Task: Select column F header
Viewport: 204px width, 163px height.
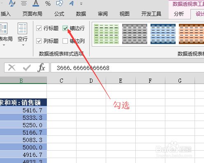Action: pos(150,80)
